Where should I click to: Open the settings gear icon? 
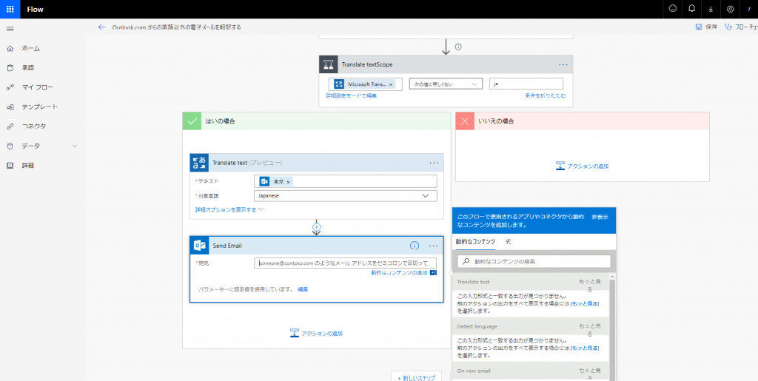pos(730,9)
